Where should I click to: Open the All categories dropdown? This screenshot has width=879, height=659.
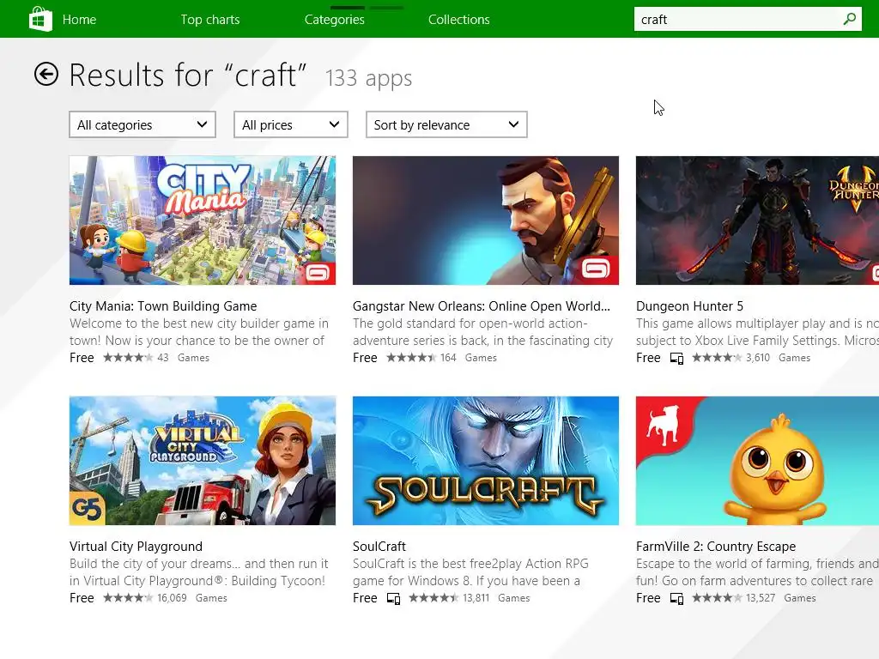(x=142, y=124)
